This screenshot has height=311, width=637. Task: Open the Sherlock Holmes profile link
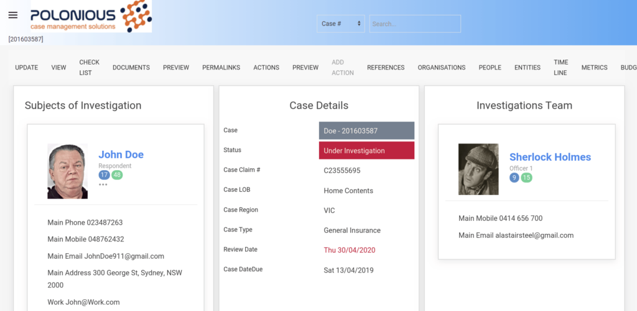(x=550, y=157)
